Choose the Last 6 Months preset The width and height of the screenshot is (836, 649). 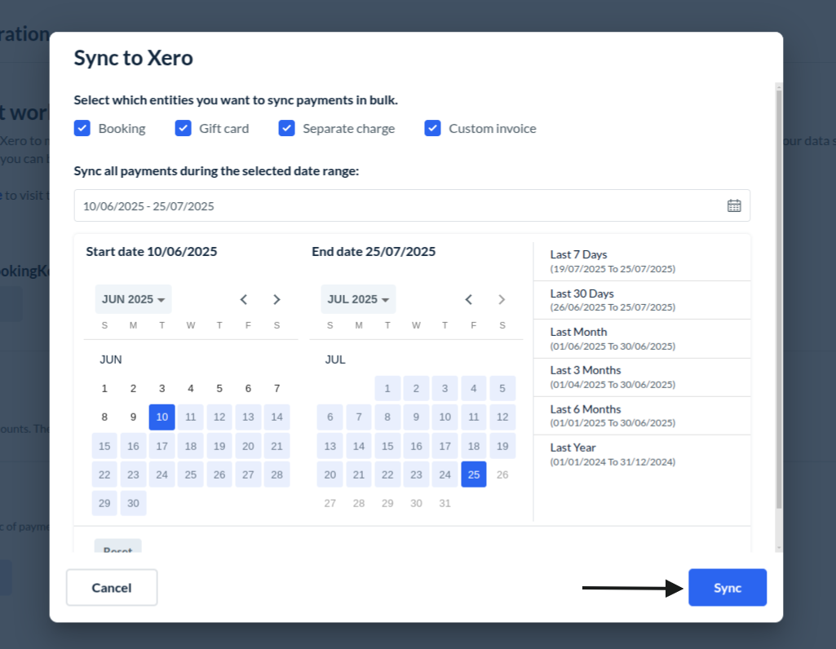tap(642, 416)
